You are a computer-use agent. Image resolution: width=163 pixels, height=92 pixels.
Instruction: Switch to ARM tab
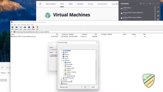pyautogui.click(x=71, y=4)
